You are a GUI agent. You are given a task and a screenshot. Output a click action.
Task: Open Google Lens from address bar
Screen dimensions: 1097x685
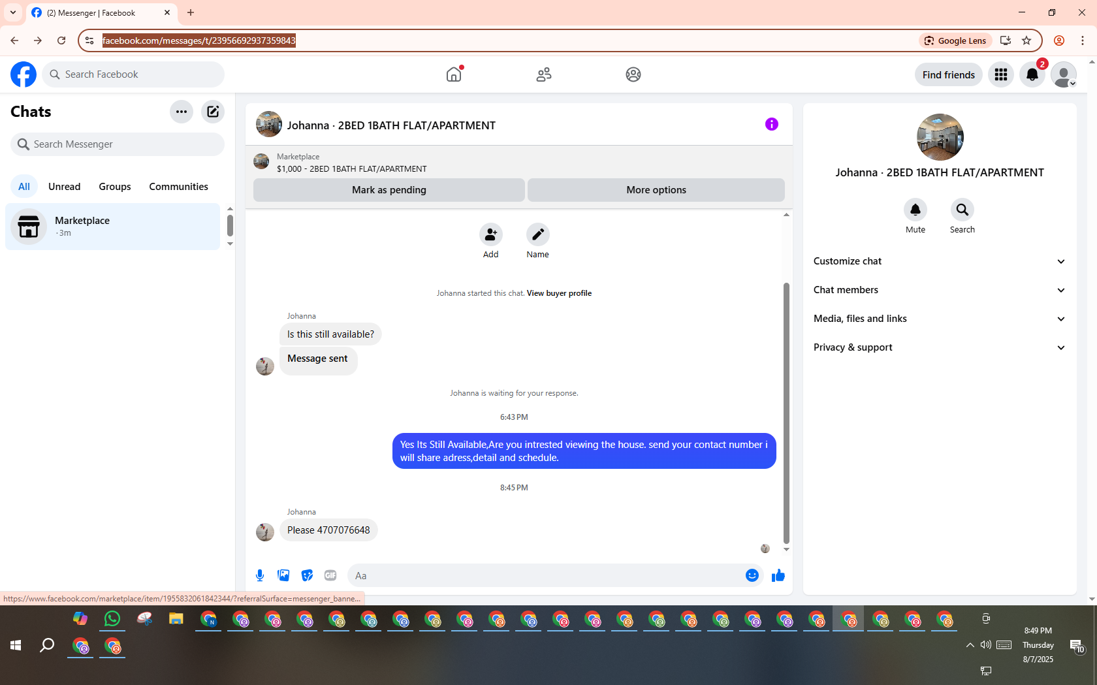[x=956, y=40]
